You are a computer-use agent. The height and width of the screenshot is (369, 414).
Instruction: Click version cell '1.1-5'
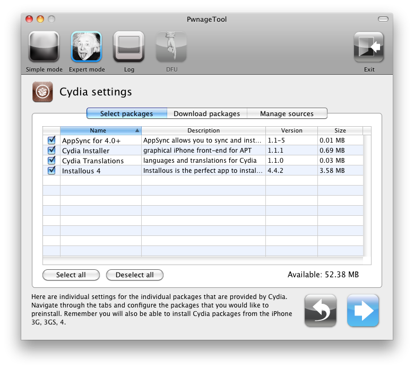(x=276, y=140)
